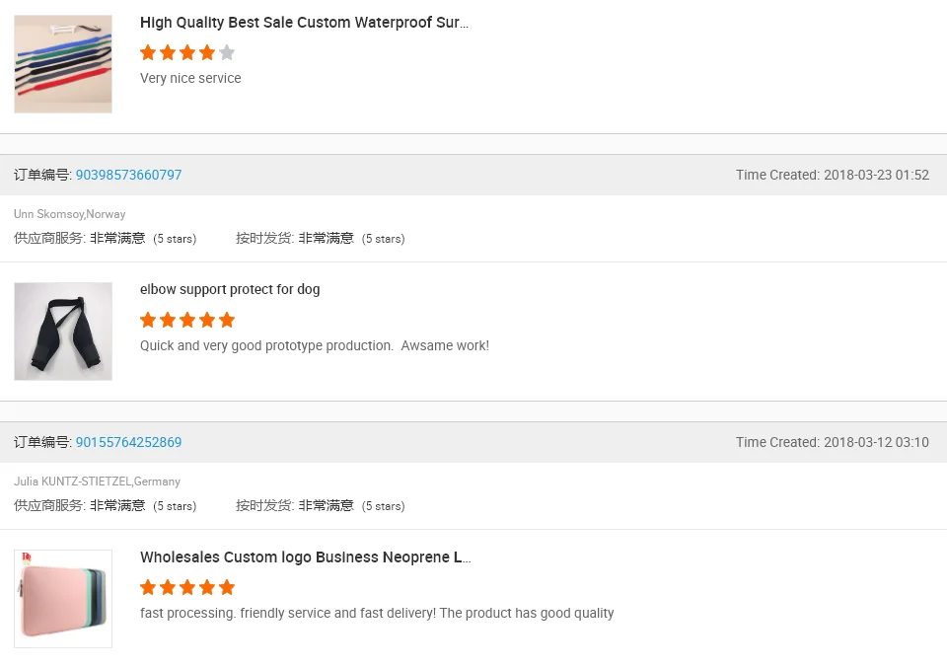This screenshot has width=947, height=668.
Task: Click the fifth gray star on Waterproof product rating
Action: (227, 52)
